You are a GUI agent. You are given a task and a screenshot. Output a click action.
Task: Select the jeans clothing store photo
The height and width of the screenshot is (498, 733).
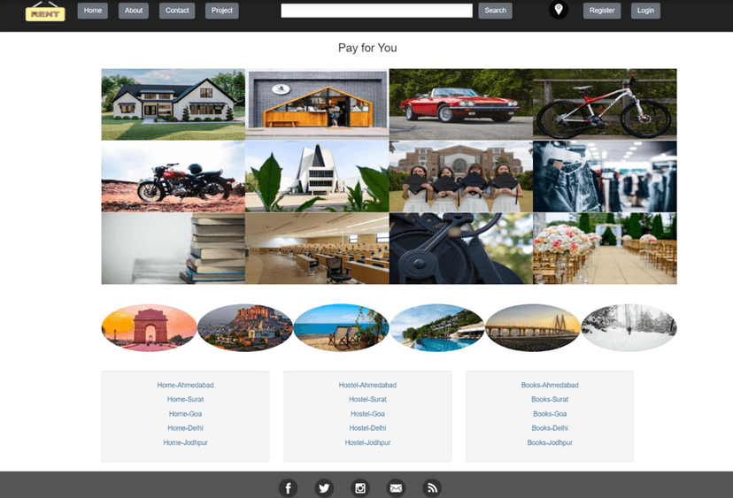(x=605, y=177)
